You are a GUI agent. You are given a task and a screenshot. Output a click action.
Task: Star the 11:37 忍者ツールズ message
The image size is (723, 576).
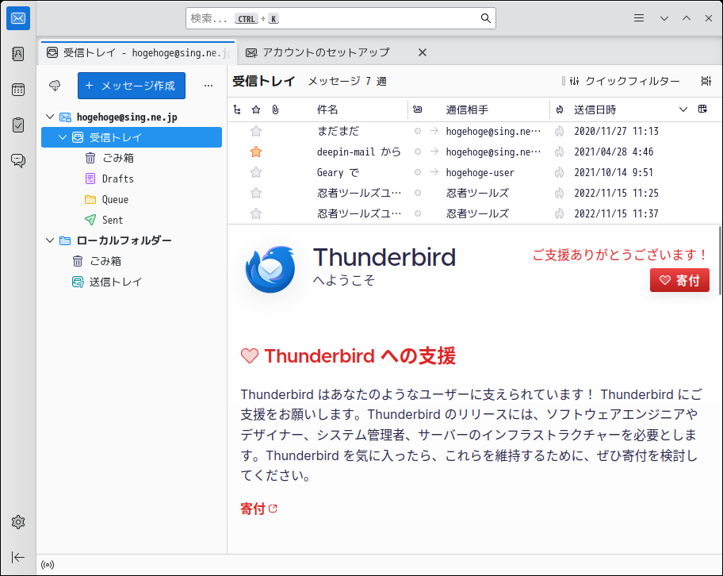256,213
